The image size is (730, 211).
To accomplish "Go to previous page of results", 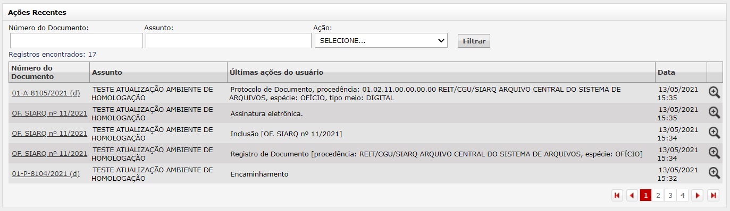I will [632, 196].
